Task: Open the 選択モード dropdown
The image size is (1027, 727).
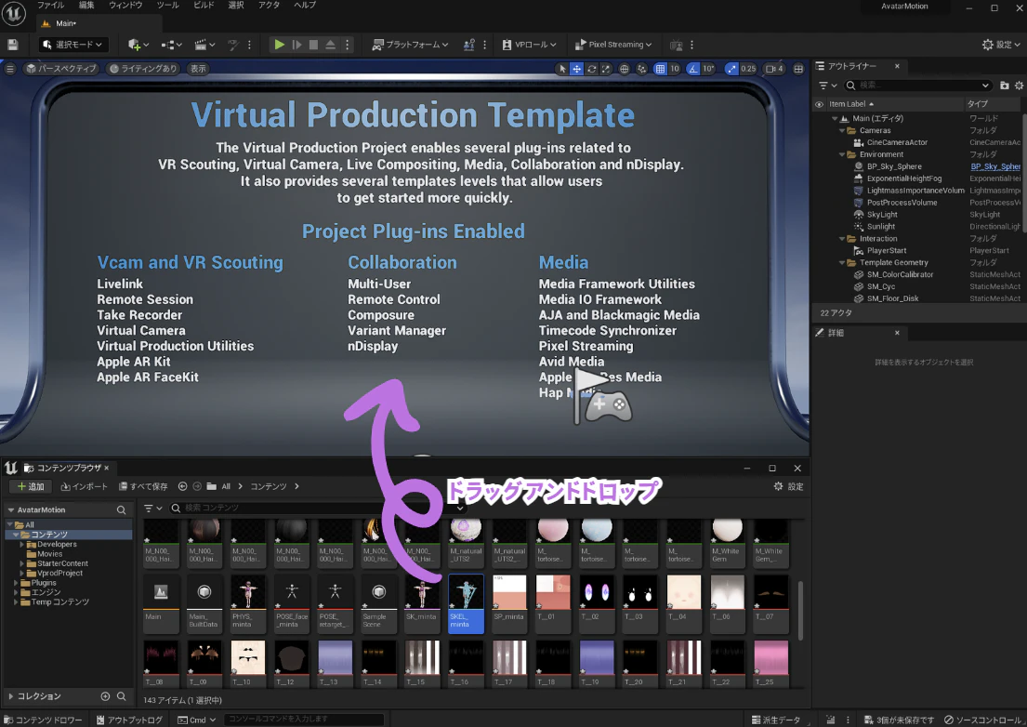Action: pyautogui.click(x=72, y=45)
